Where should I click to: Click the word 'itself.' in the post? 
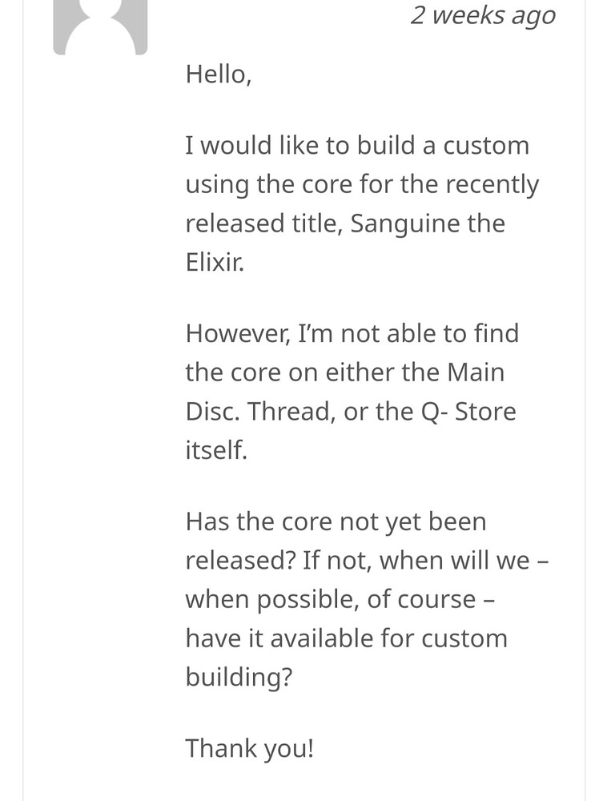[216, 450]
